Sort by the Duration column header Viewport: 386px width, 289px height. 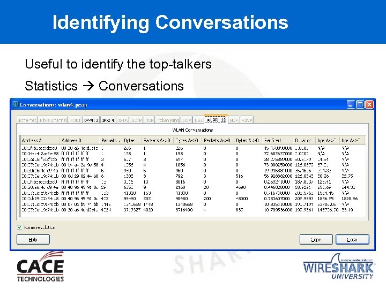coord(304,140)
